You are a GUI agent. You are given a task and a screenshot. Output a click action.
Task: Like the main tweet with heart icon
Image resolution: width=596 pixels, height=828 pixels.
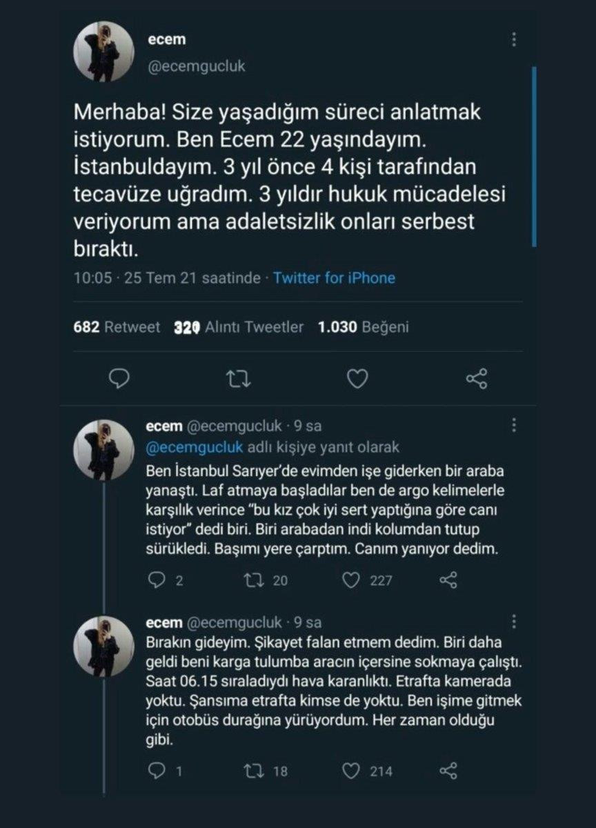(357, 378)
